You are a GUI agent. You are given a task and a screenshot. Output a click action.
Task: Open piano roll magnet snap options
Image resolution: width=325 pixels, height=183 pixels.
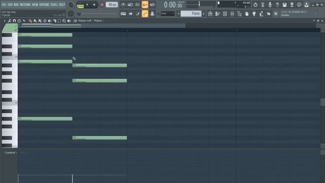click(14, 21)
